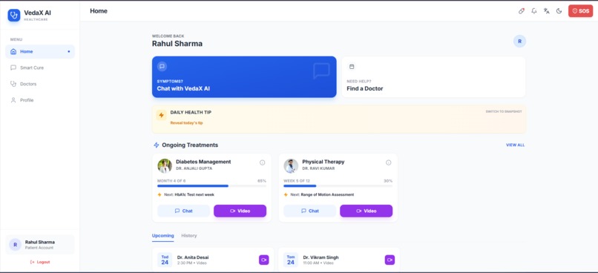598x273 pixels.
Task: Switch to the History tab
Action: tap(189, 236)
